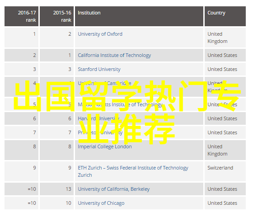Click Massachusetts Institute of Technology link
Image resolution: width=253 pixels, height=217 pixels.
120,104
